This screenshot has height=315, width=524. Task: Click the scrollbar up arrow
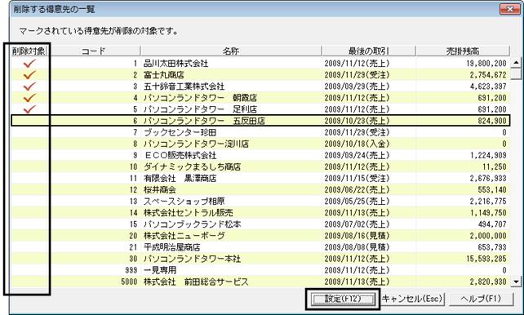[517, 63]
